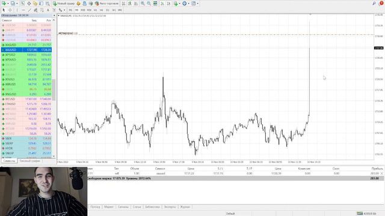Image resolution: width=385 pixels, height=216 pixels.
Task: Click the clock periods icon
Action: coord(185,4)
